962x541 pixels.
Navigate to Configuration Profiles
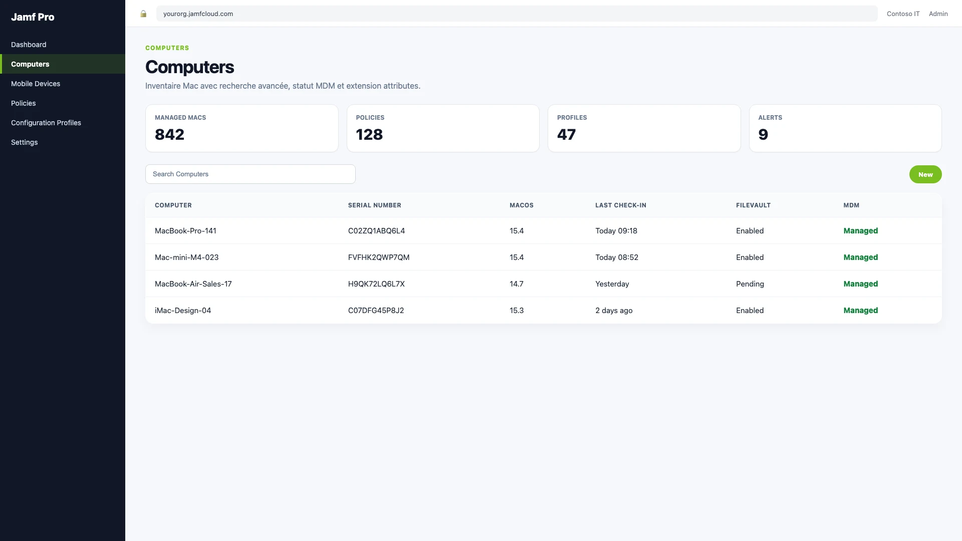(x=63, y=123)
